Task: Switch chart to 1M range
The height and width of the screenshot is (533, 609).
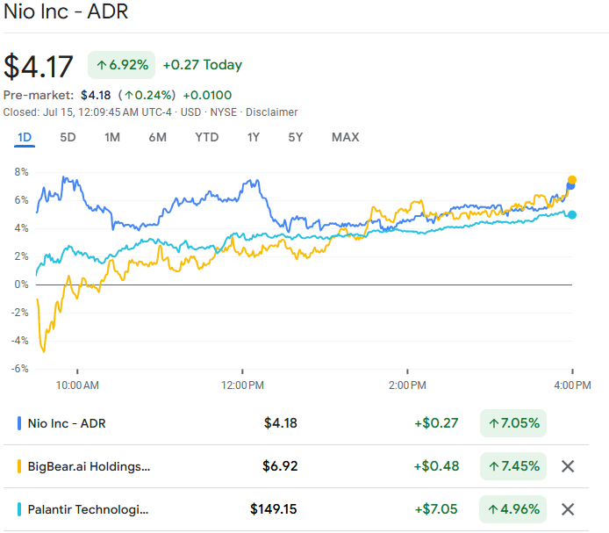Action: point(112,137)
